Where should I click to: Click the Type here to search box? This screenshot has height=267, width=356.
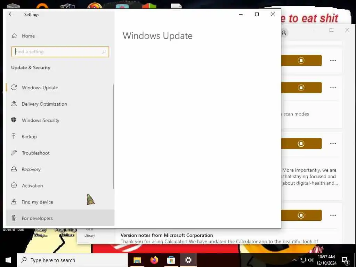point(72,260)
